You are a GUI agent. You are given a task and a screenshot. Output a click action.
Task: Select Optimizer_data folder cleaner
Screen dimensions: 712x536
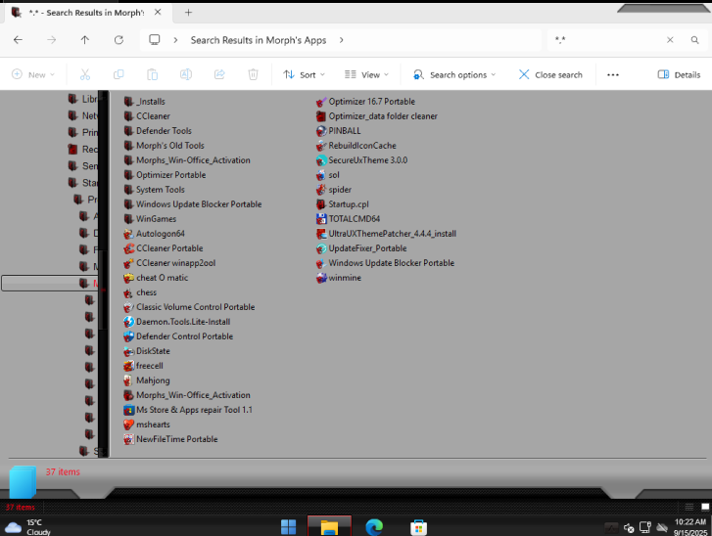pyautogui.click(x=377, y=116)
